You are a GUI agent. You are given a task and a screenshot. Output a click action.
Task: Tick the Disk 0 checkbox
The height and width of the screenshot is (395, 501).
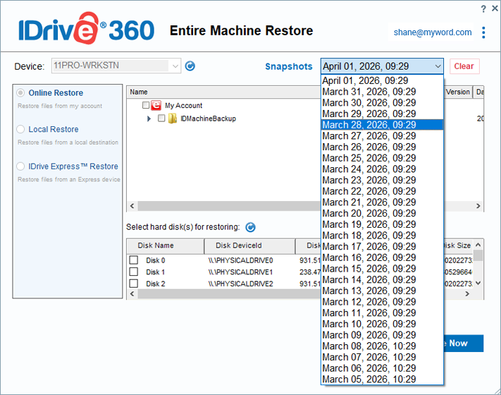[x=133, y=260]
